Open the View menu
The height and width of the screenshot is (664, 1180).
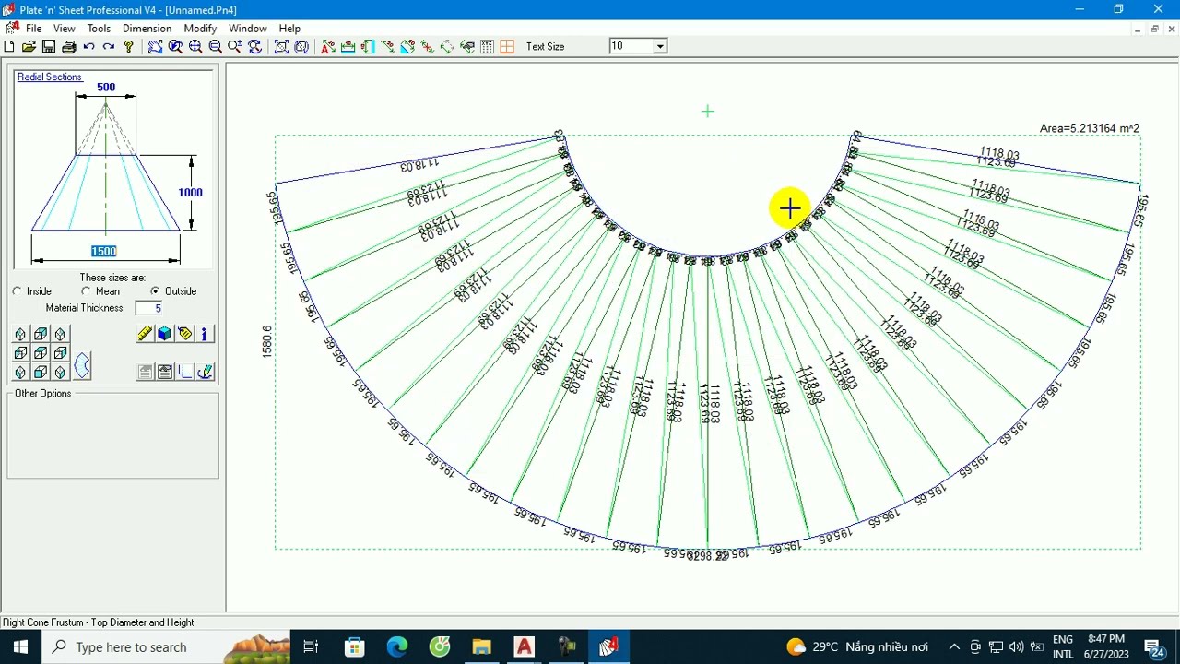pyautogui.click(x=65, y=29)
